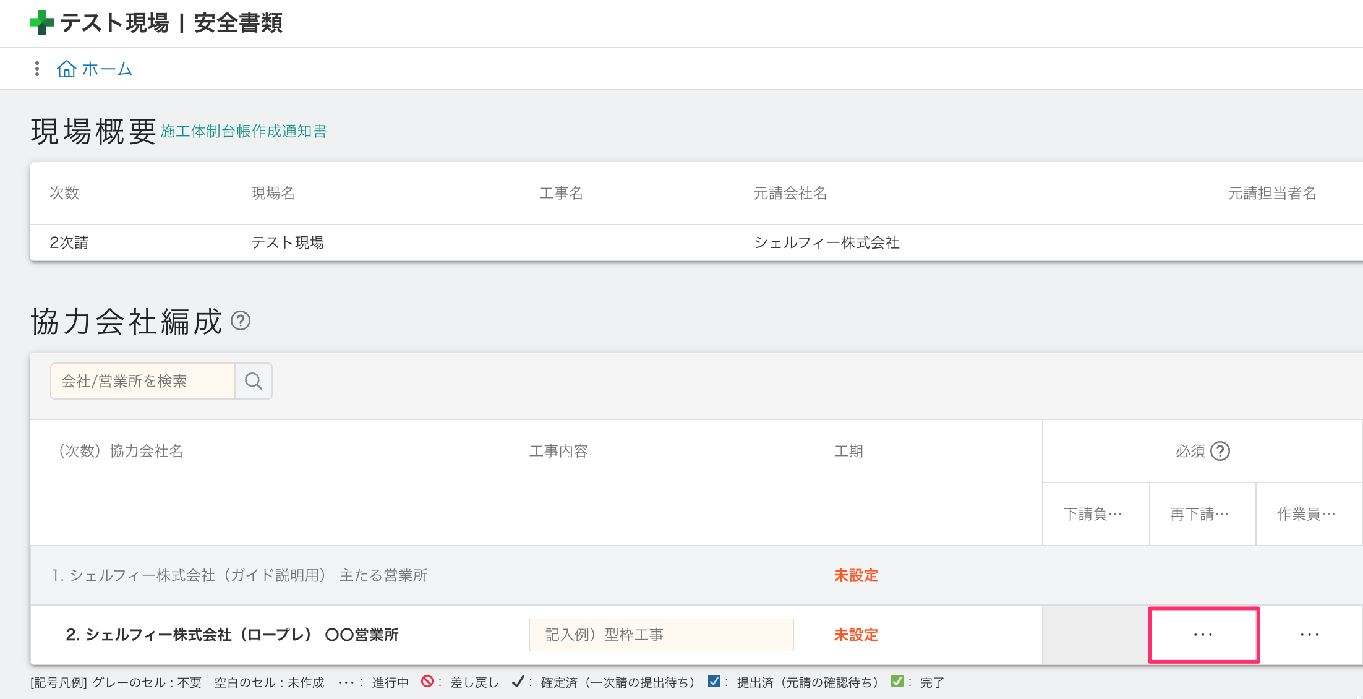The width and height of the screenshot is (1363, 699).
Task: Click 未設定 for ガイド説明用 company row
Action: coord(855,575)
